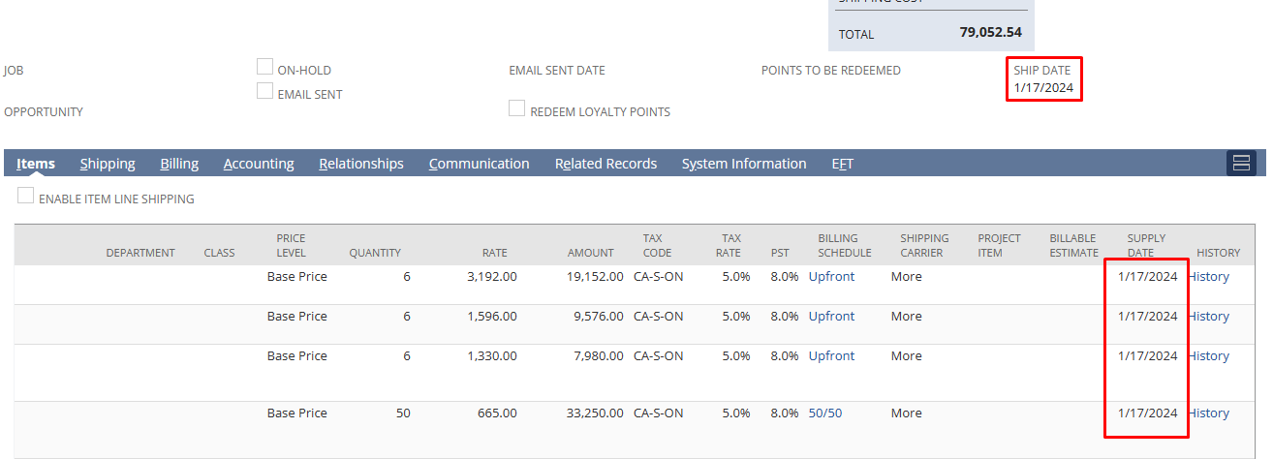The image size is (1273, 459).
Task: Go to the Relationships tab
Action: click(361, 164)
